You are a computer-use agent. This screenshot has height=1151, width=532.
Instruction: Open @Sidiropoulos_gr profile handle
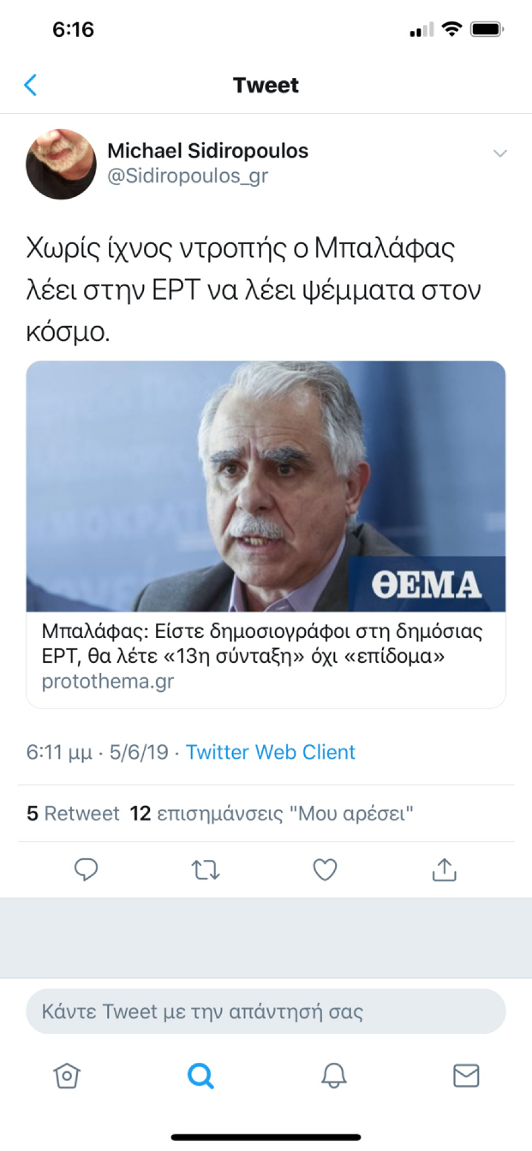point(187,176)
